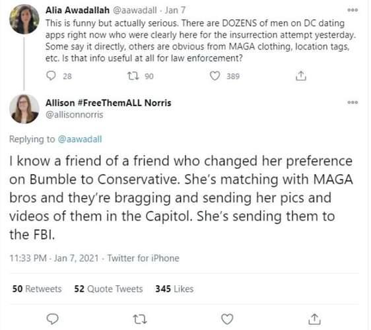Like Alia Awadallah's tweet with heart
The height and width of the screenshot is (330, 371).
pyautogui.click(x=215, y=76)
